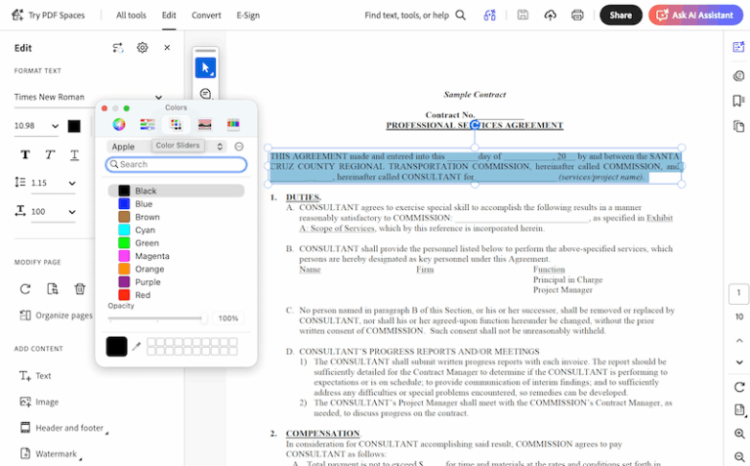The width and height of the screenshot is (750, 466).
Task: Select Brown in color list
Action: point(176,217)
